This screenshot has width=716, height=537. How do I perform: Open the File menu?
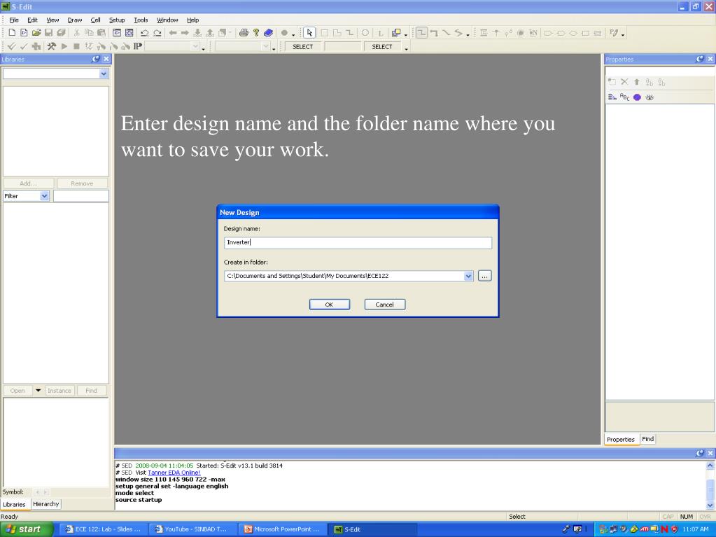pos(14,20)
